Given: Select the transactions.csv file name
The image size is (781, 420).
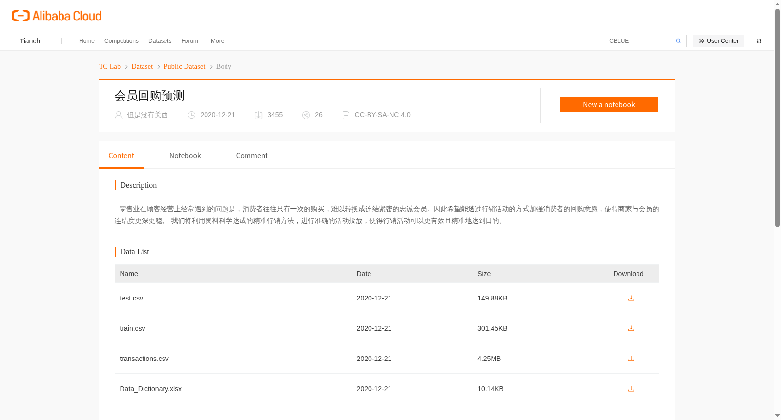Looking at the screenshot, I should tap(144, 359).
